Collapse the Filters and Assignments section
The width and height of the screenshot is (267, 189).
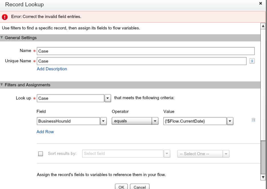(x=2, y=85)
